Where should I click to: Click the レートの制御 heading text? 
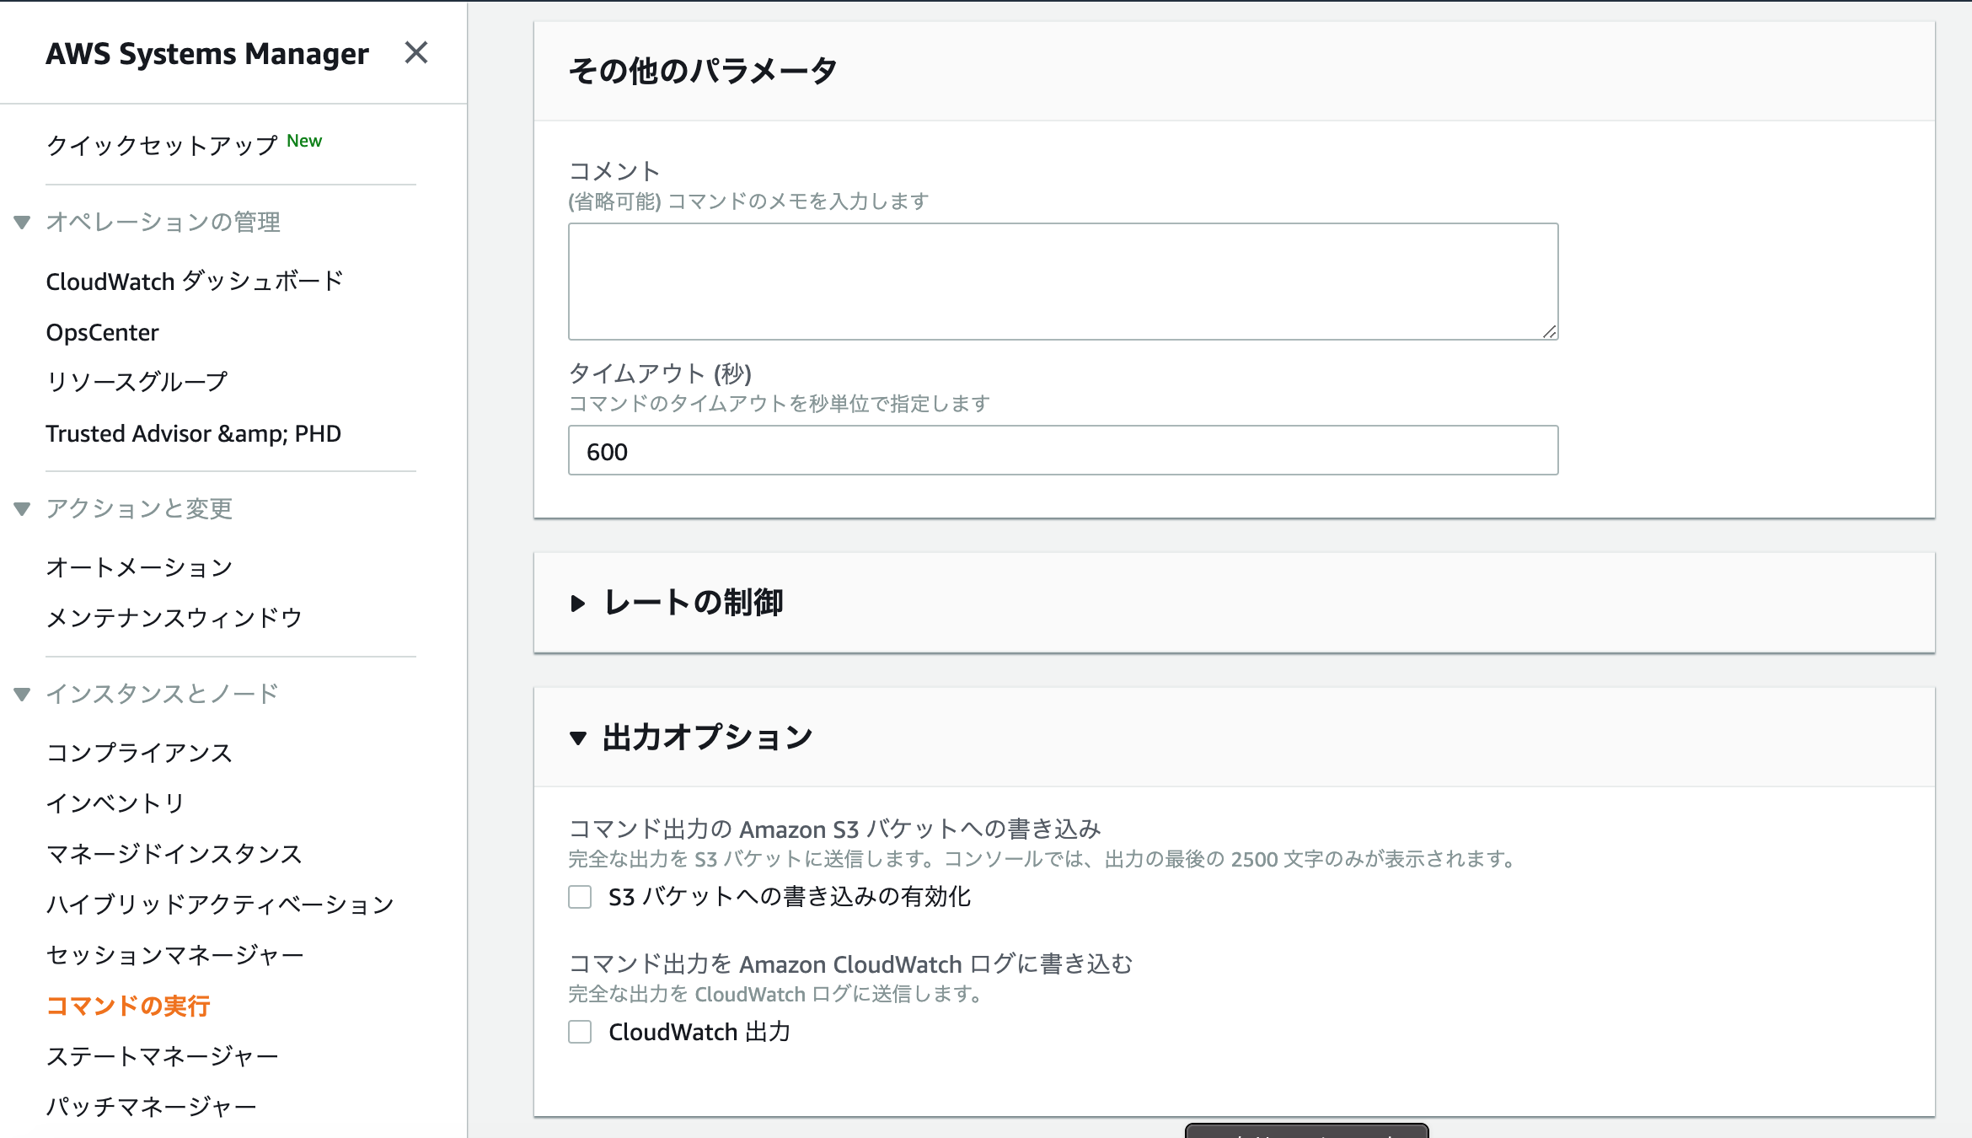[694, 603]
